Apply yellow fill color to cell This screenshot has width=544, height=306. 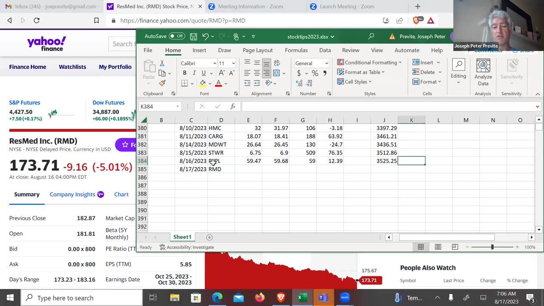(x=203, y=83)
